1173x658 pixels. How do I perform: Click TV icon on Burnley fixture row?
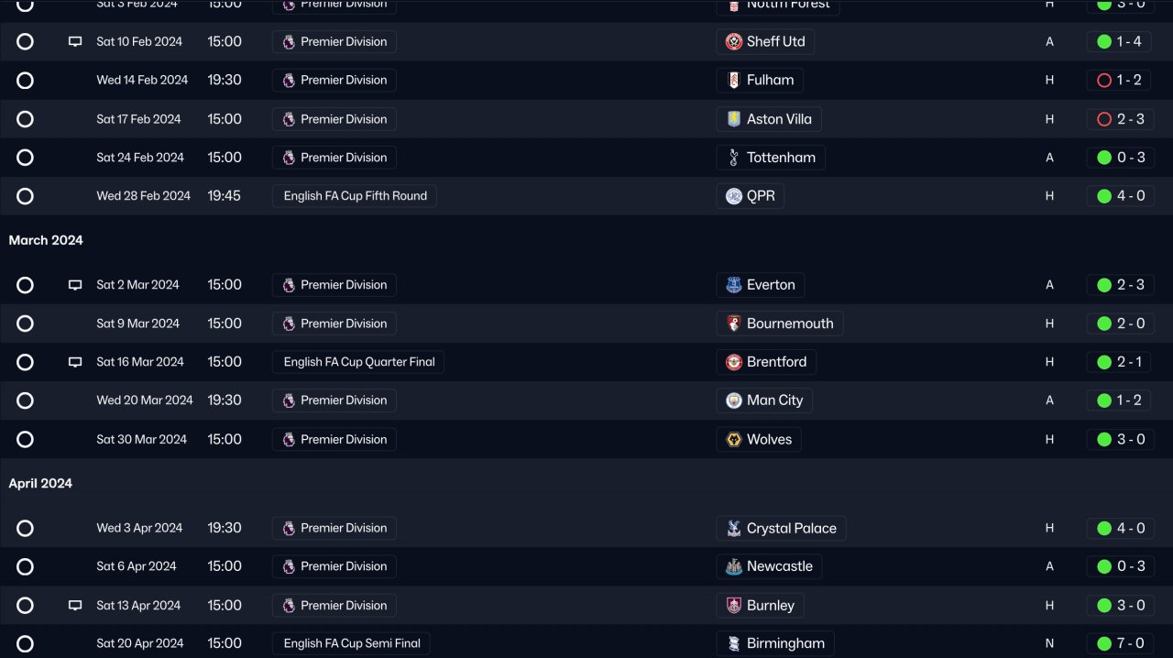[x=75, y=606]
